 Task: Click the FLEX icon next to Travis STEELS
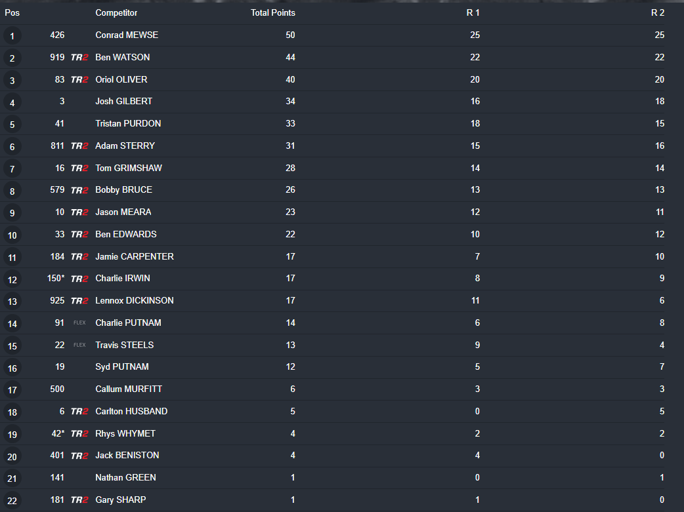click(x=79, y=345)
